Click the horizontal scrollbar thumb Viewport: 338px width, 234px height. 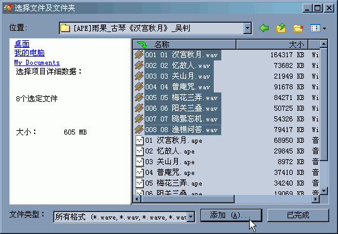click(x=187, y=199)
